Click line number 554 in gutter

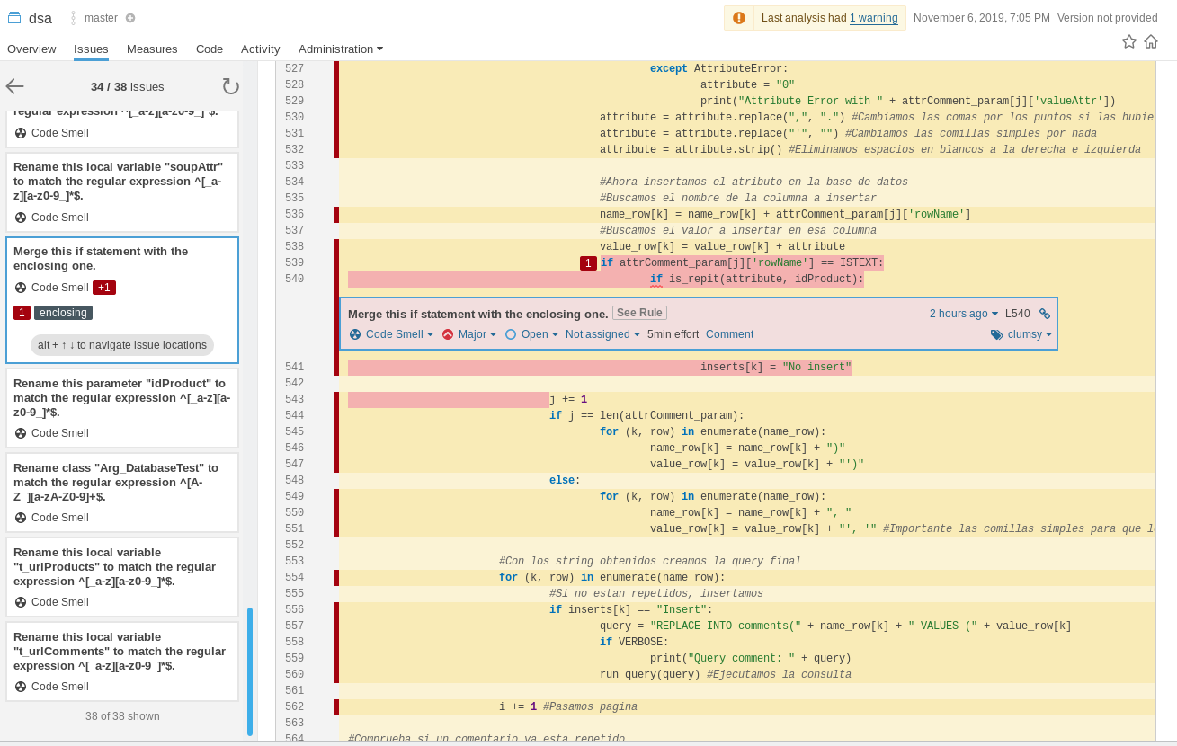point(294,578)
